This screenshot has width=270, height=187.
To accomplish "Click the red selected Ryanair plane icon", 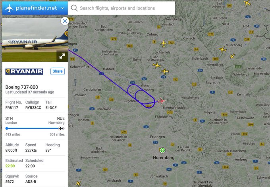I will pos(161,101).
